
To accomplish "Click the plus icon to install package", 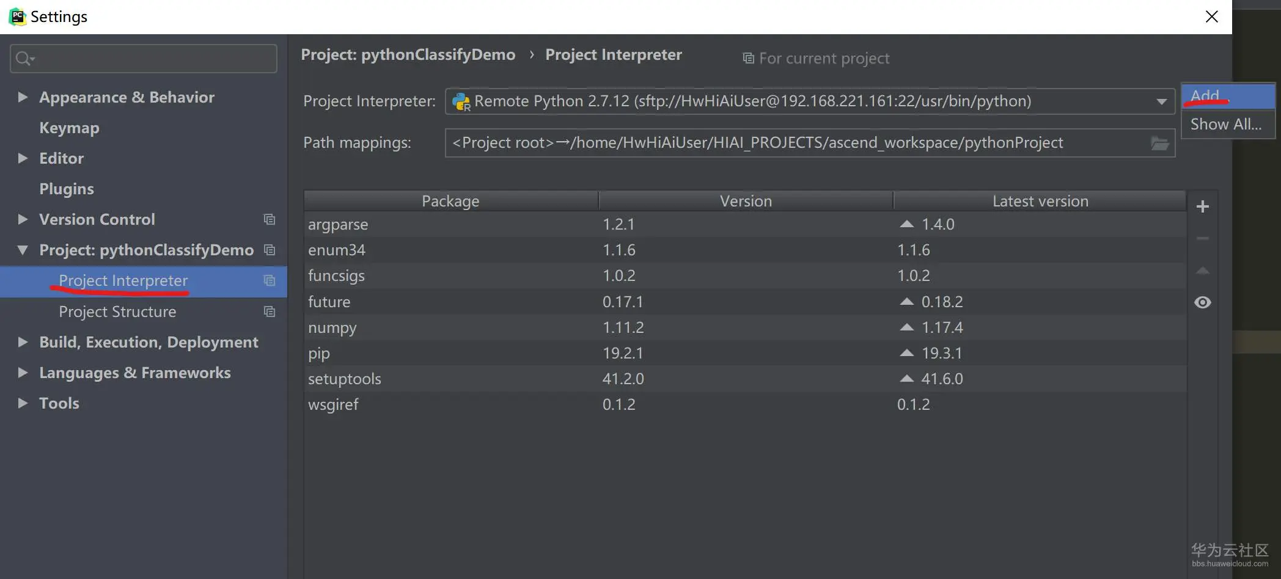I will (x=1202, y=207).
